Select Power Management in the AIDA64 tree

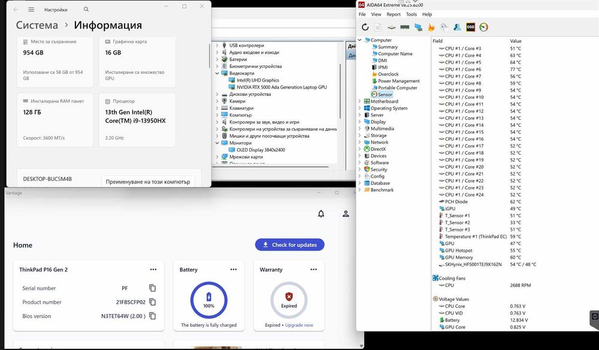[399, 81]
